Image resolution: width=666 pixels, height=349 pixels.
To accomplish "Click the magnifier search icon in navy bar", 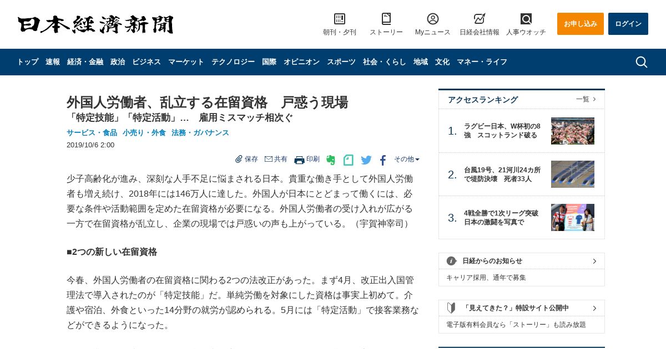I will pyautogui.click(x=642, y=62).
